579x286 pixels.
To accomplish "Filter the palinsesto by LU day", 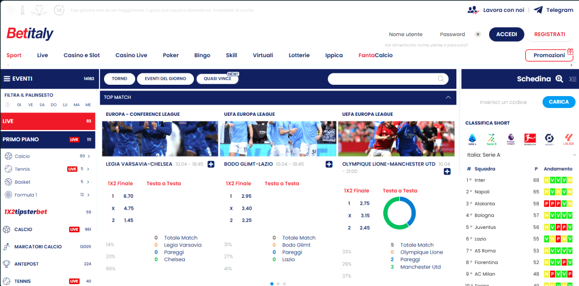I will 65,105.
